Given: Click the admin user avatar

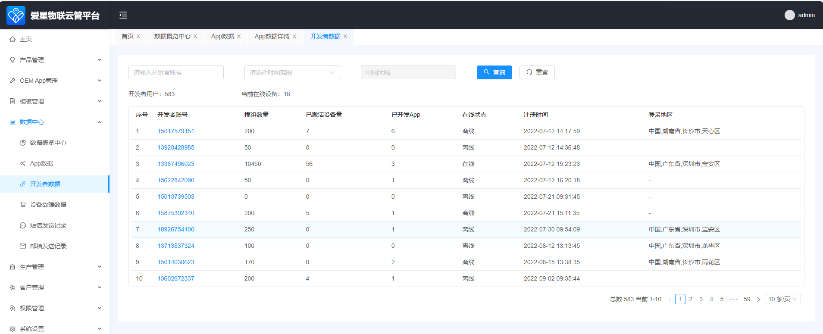Looking at the screenshot, I should (x=789, y=15).
